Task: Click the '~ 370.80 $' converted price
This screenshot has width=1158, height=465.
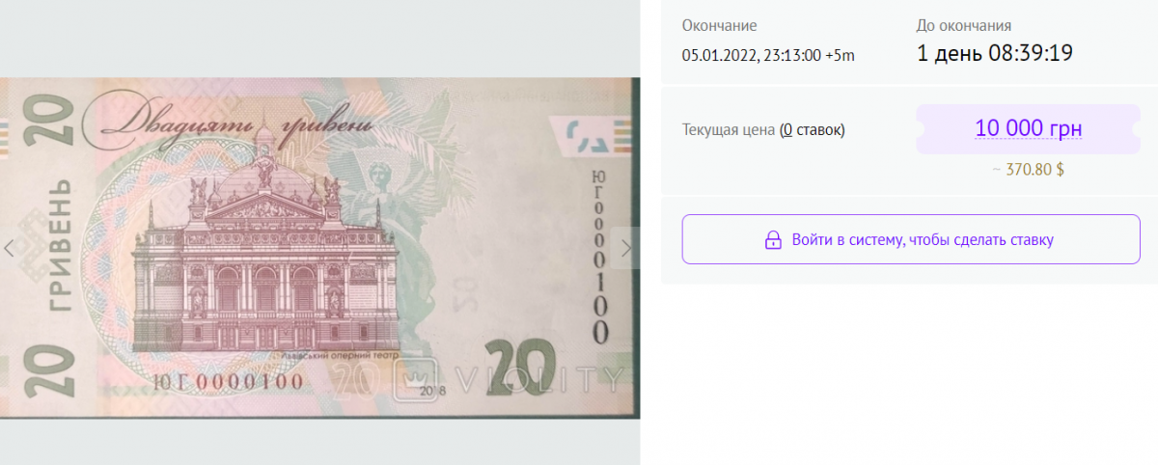Action: 1029,169
